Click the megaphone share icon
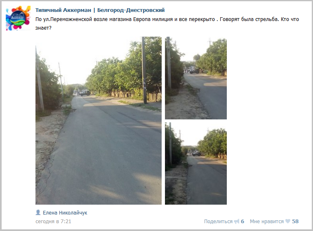Image resolution: width=313 pixels, height=231 pixels. (237, 221)
